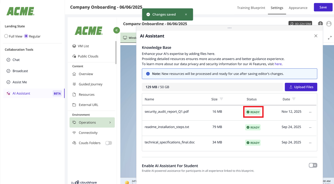Click the 79 MB size cell
This screenshot has height=184, width=334.
(217, 127)
